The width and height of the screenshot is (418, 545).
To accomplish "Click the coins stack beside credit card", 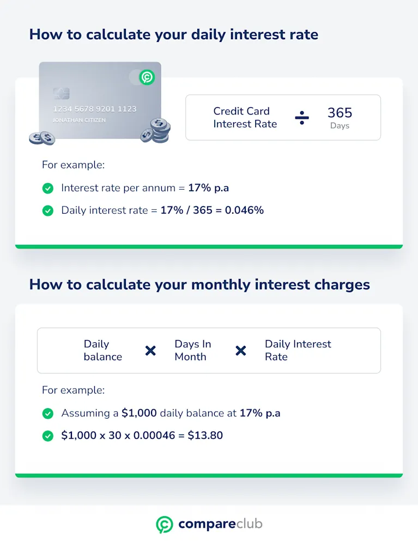I will point(156,131).
